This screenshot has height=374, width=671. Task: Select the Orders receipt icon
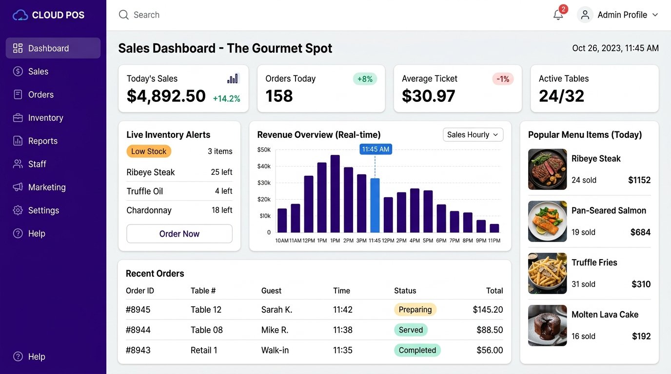[18, 94]
